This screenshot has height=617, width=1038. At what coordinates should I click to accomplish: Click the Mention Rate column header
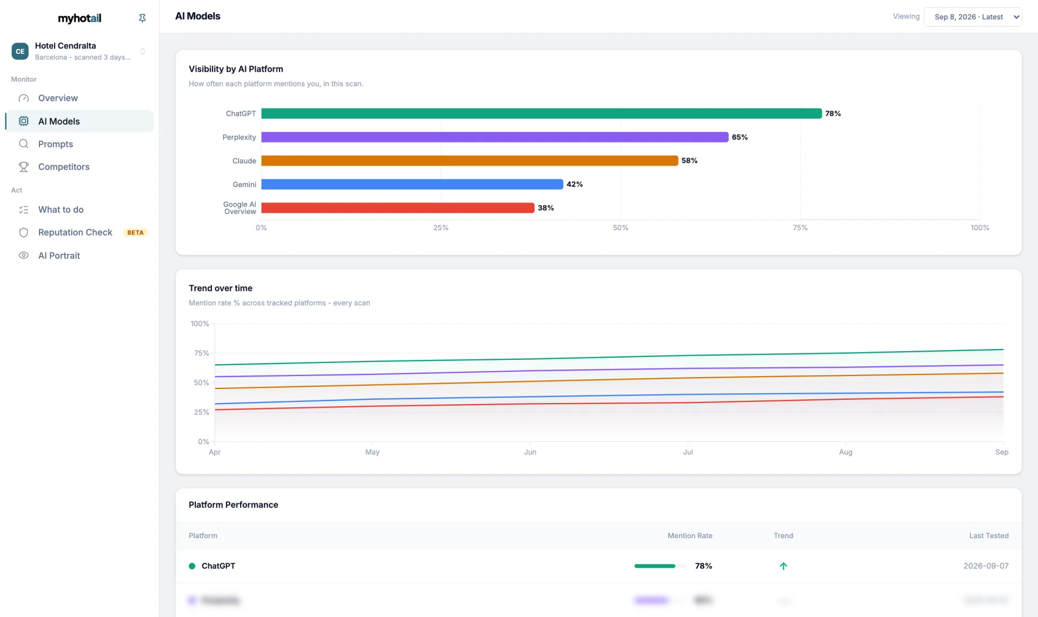[x=690, y=536]
